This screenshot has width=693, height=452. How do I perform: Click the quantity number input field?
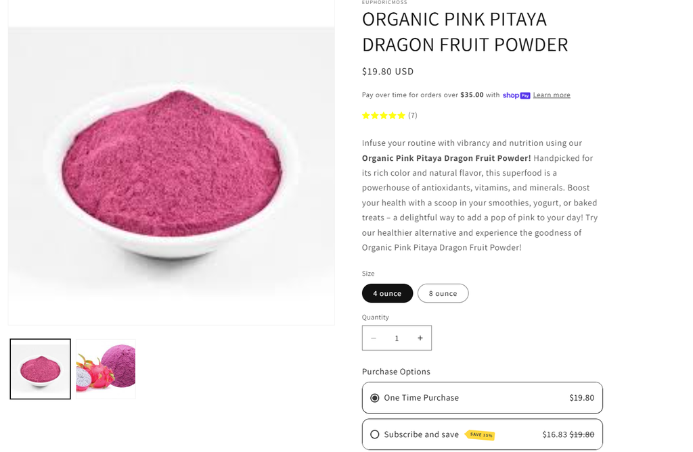pos(397,338)
